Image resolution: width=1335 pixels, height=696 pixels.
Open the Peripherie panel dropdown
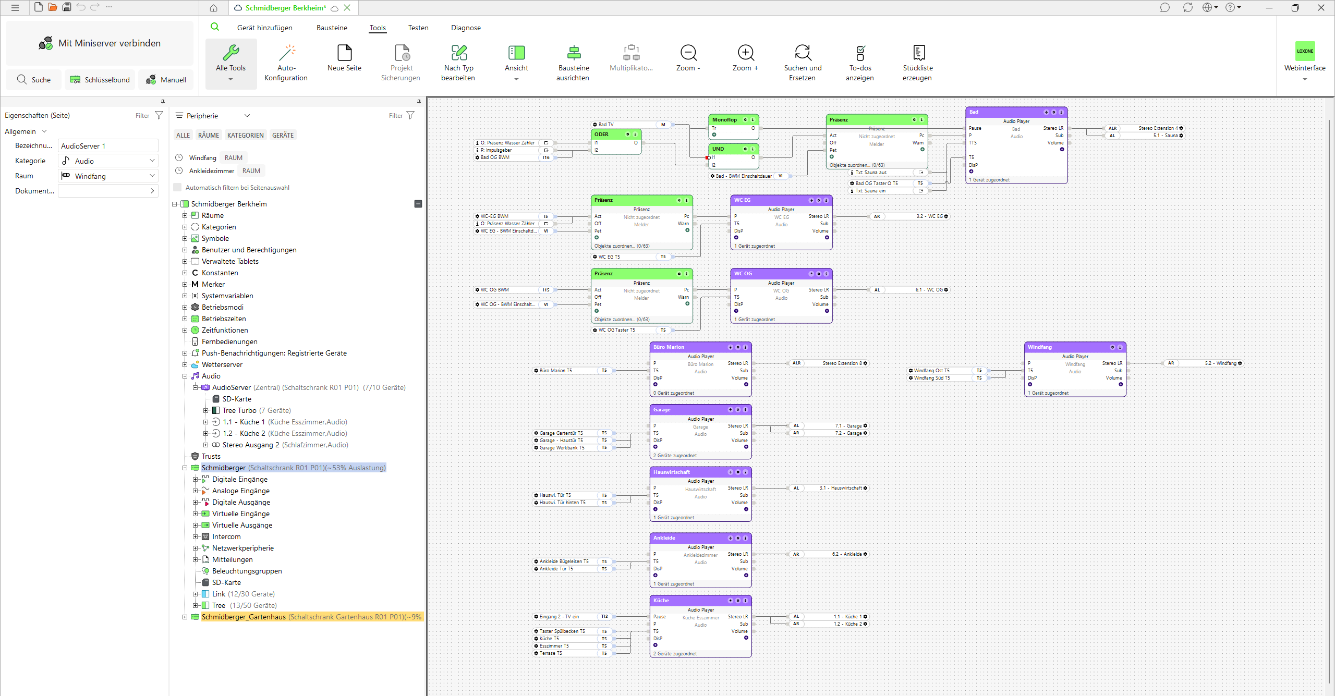tap(247, 116)
